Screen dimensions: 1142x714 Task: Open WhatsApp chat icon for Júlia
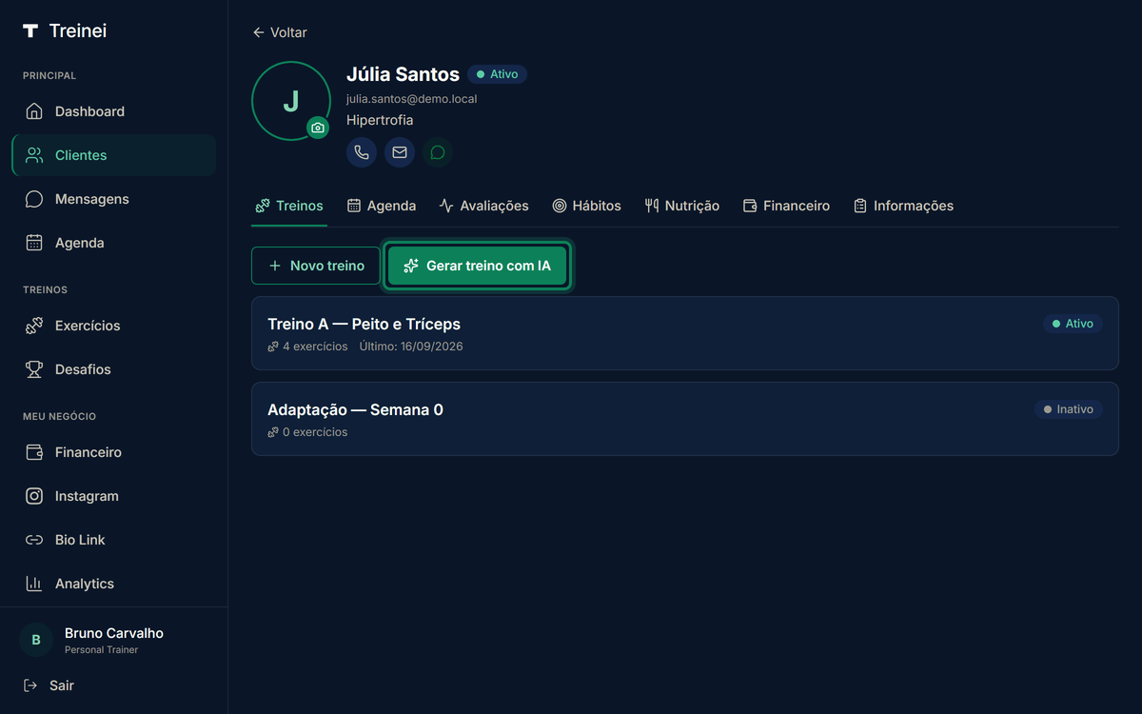pos(438,152)
